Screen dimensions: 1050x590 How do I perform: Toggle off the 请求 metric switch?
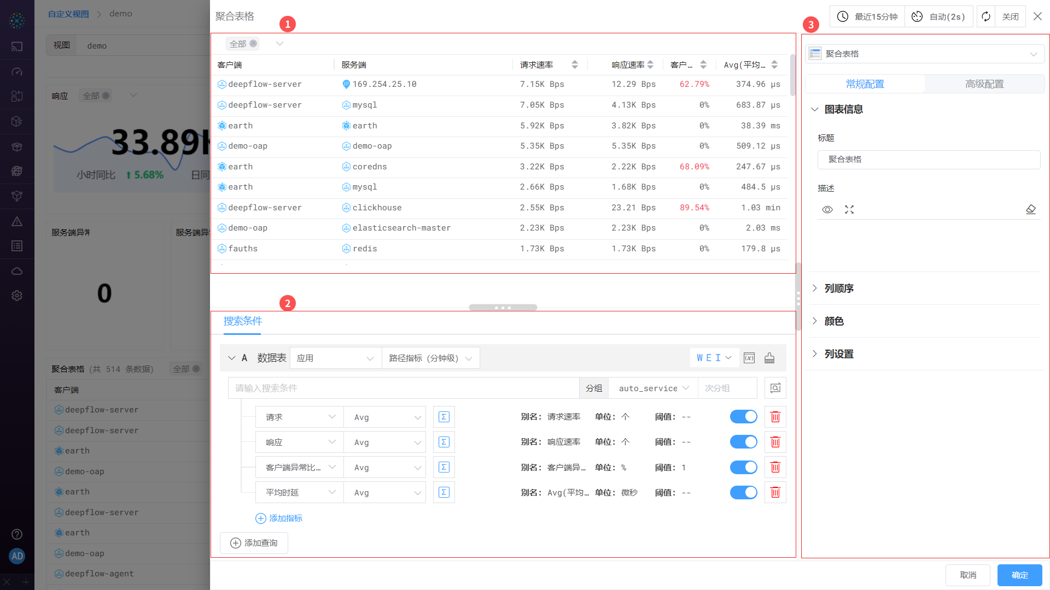coord(743,417)
